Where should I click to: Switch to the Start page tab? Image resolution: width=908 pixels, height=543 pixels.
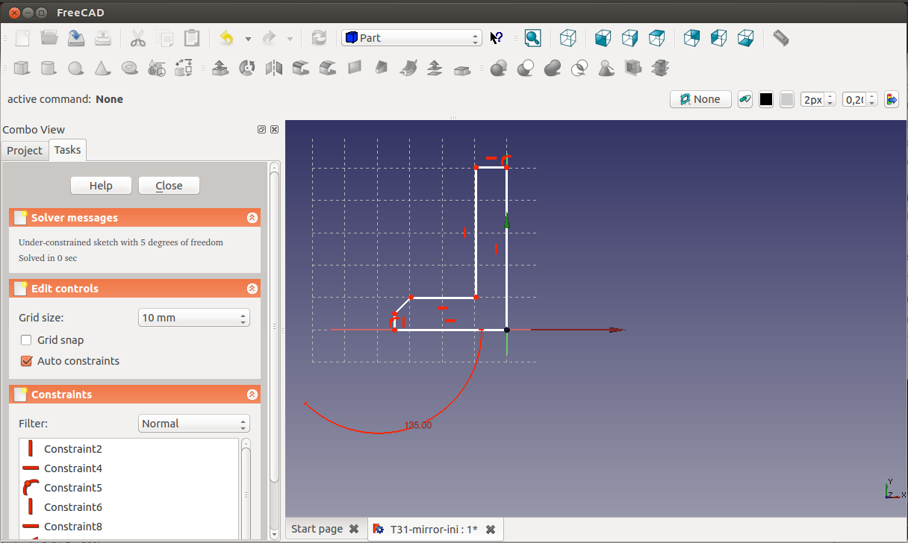(317, 529)
